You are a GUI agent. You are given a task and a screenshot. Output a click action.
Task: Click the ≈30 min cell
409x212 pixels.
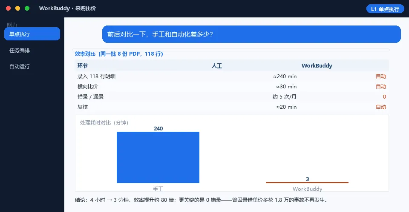click(x=286, y=86)
